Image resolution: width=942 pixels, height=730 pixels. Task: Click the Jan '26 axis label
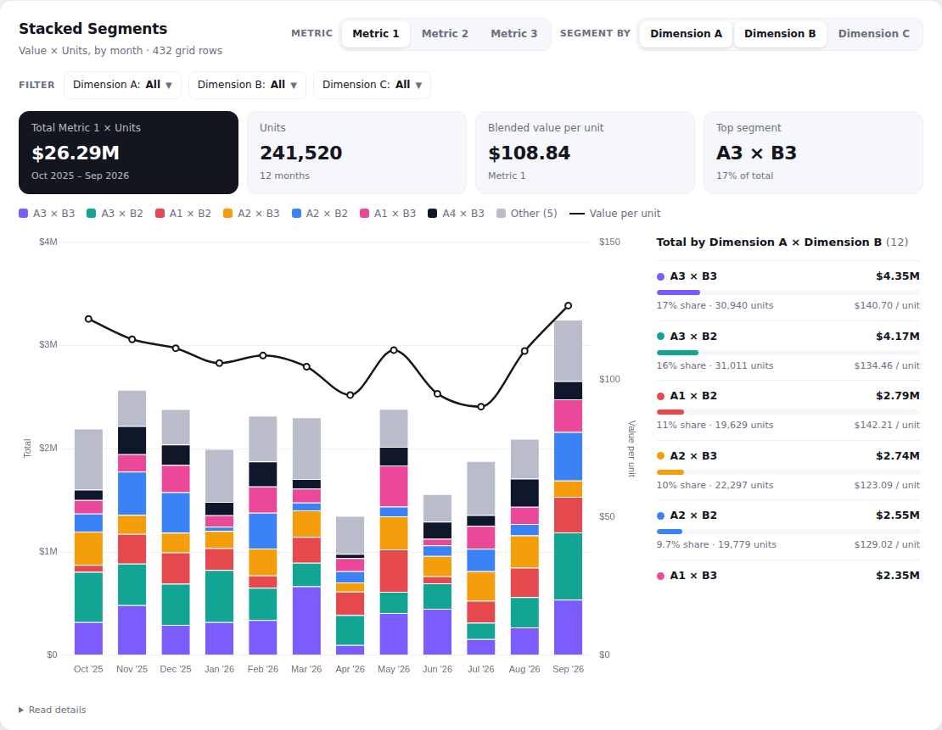219,669
